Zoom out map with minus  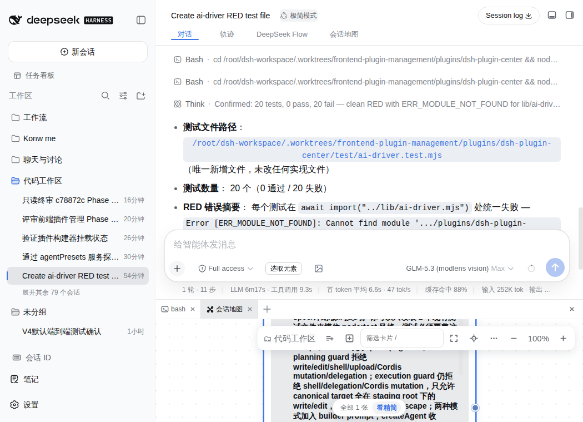[514, 339]
